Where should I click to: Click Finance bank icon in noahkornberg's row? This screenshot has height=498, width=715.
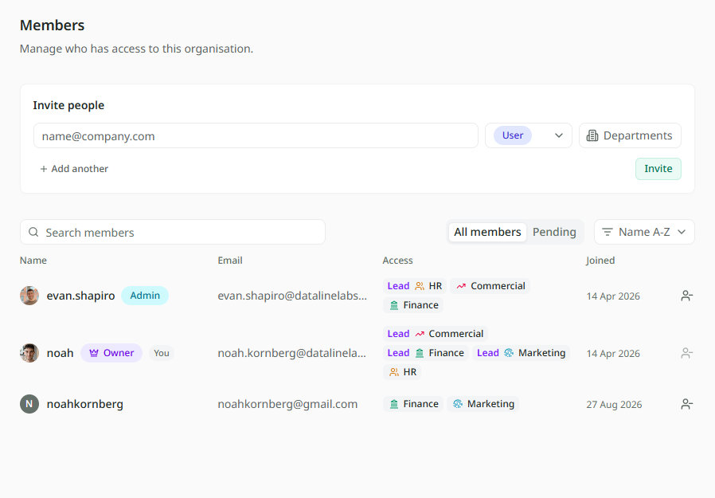pyautogui.click(x=394, y=404)
